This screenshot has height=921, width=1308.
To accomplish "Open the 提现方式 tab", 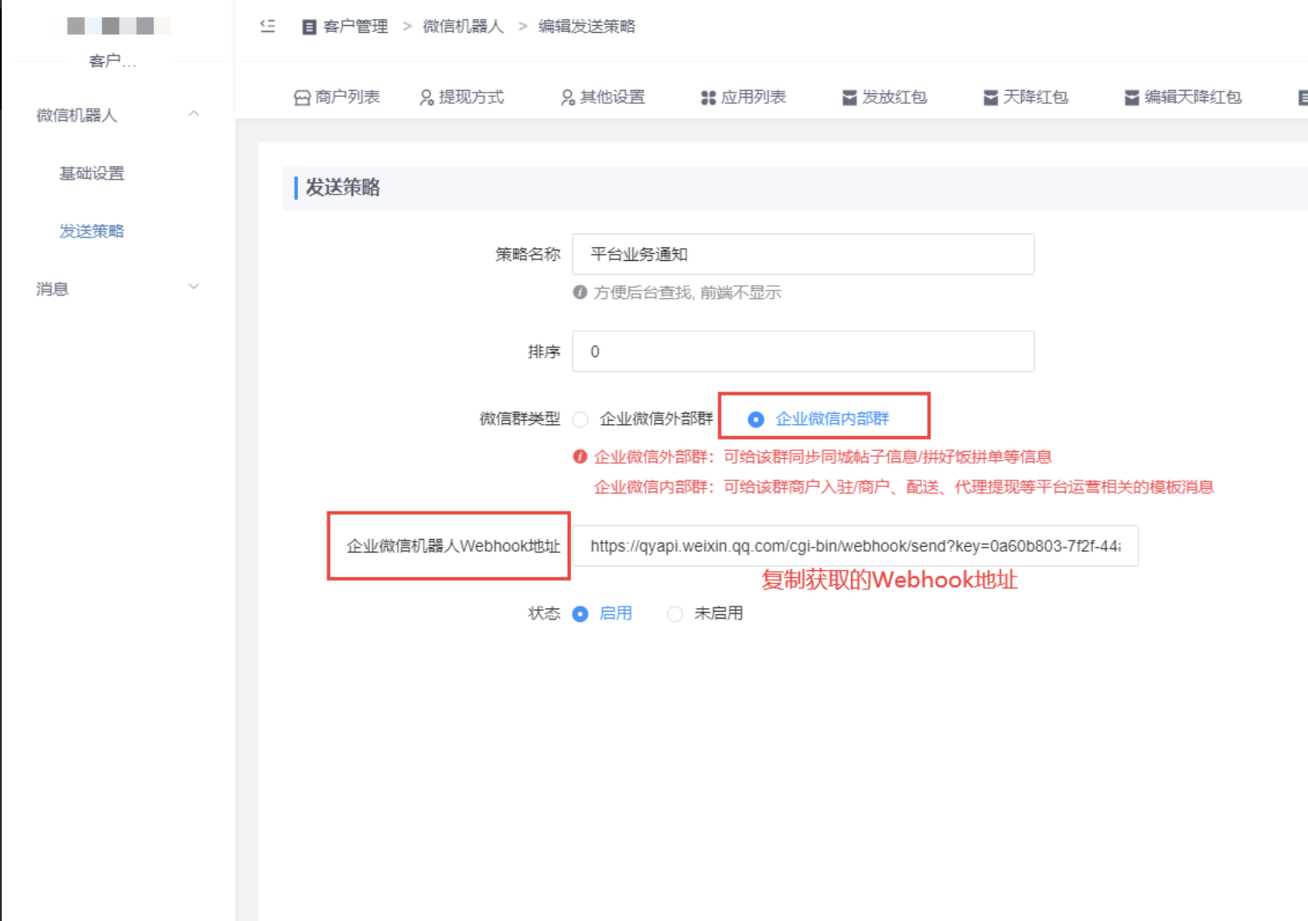I will pyautogui.click(x=461, y=97).
